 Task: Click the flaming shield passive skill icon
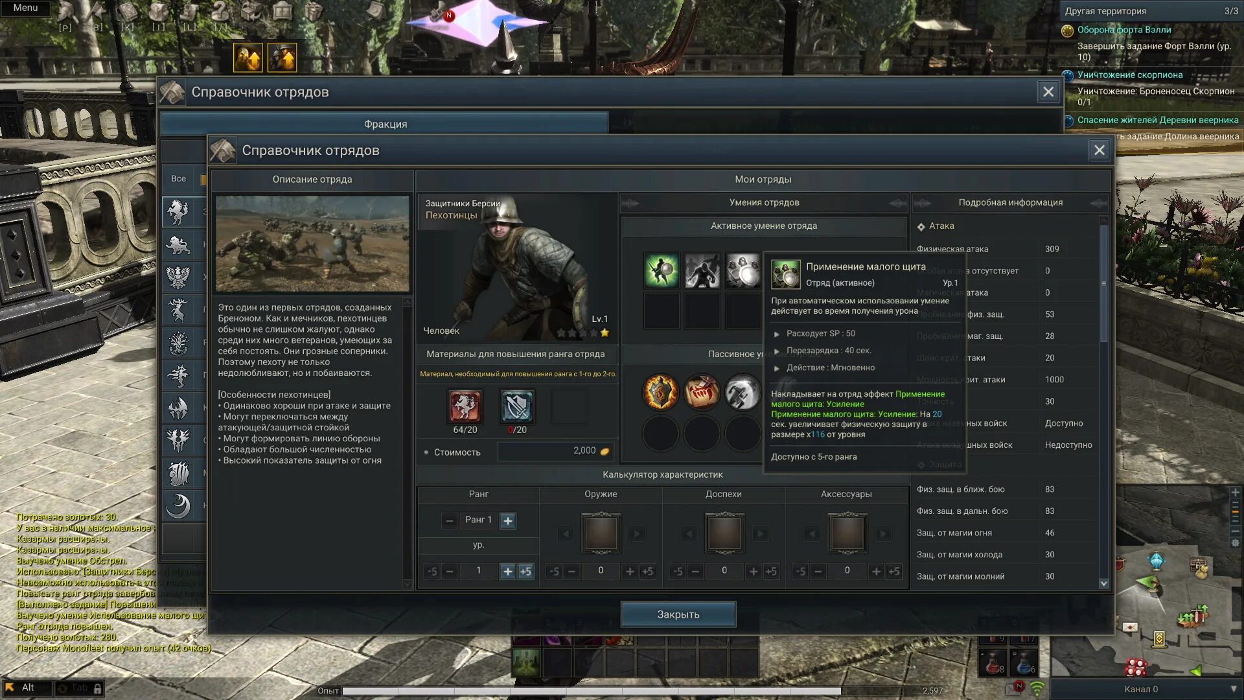coord(660,392)
